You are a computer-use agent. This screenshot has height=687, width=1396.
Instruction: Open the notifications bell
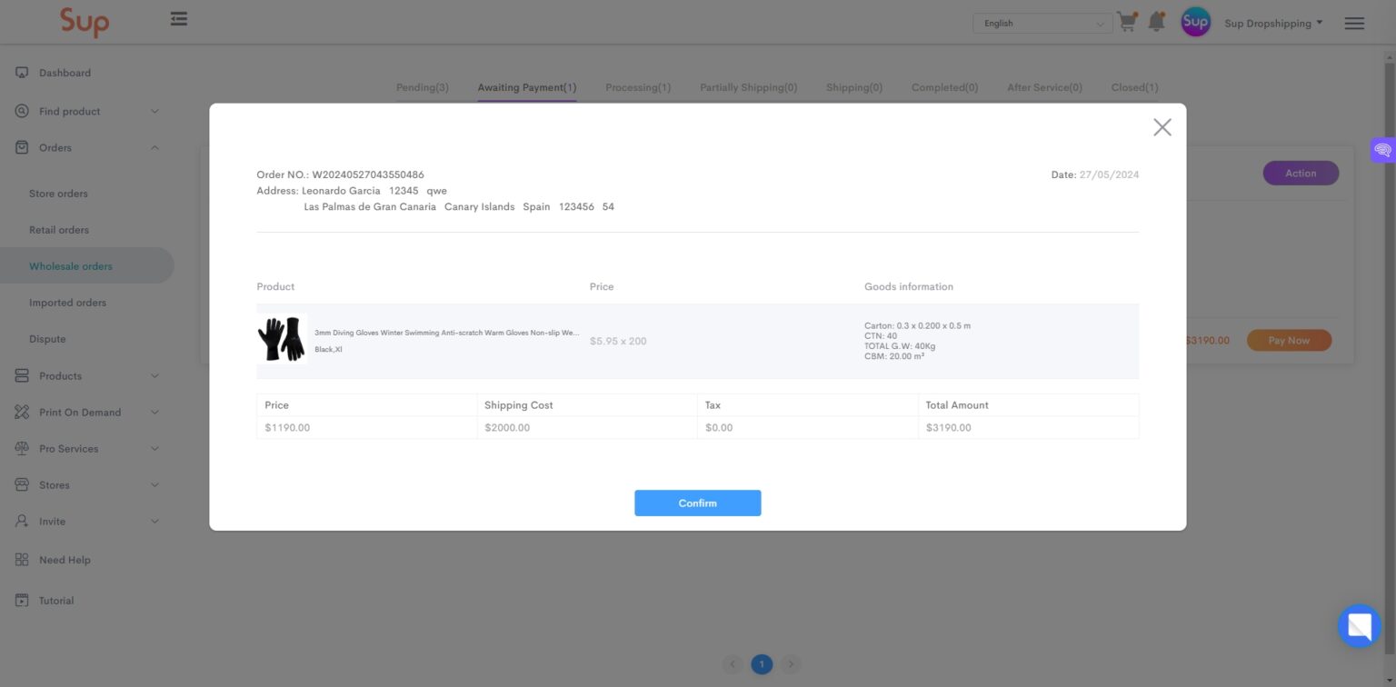tap(1157, 22)
